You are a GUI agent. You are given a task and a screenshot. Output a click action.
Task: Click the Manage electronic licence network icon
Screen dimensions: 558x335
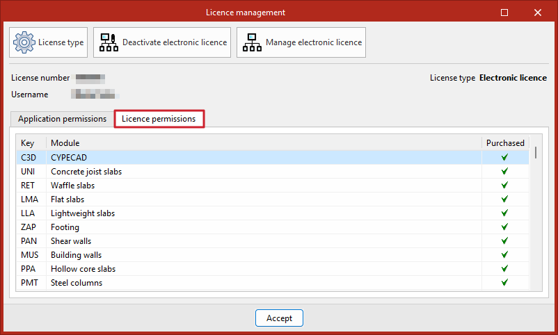[252, 42]
